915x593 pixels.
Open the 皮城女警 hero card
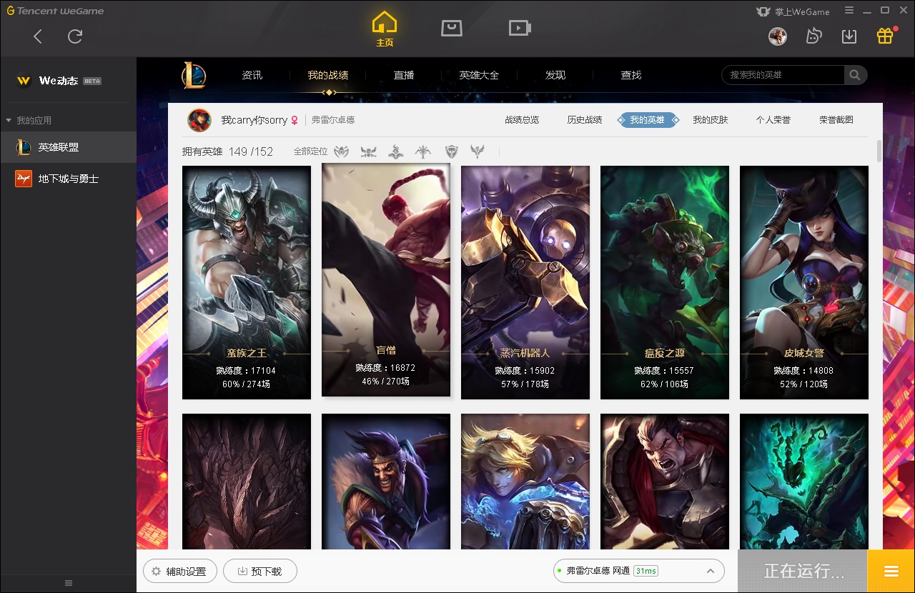[804, 282]
